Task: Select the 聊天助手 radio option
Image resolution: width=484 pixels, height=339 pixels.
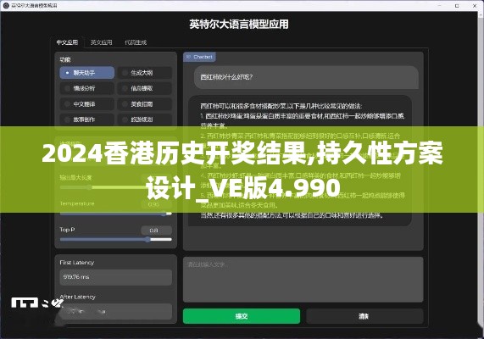Action: (x=86, y=73)
